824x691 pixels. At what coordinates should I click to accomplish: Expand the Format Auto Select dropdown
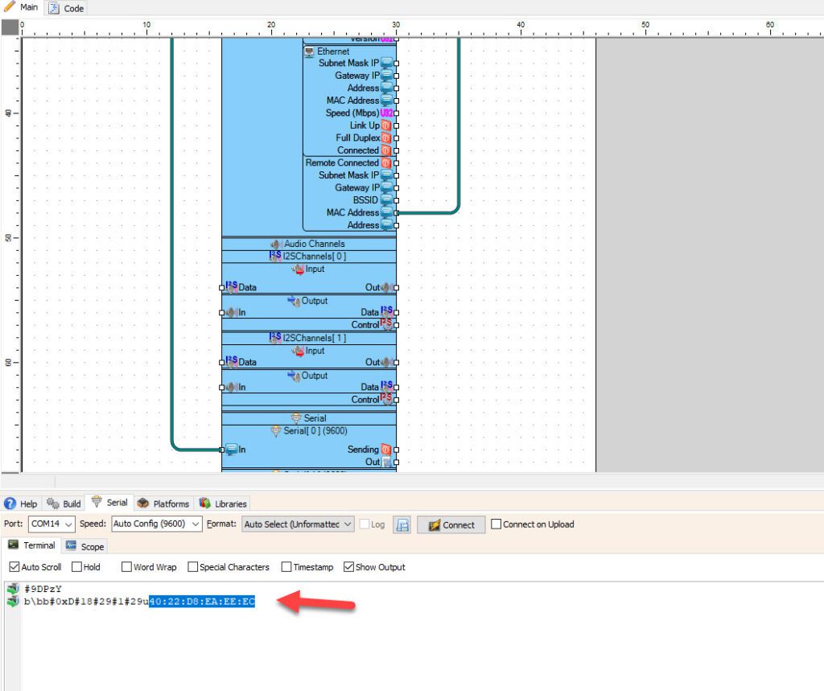pos(299,524)
